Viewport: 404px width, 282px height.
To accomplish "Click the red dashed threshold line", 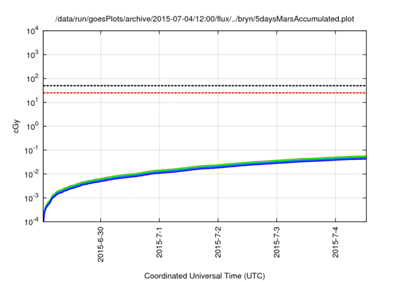I will (205, 93).
